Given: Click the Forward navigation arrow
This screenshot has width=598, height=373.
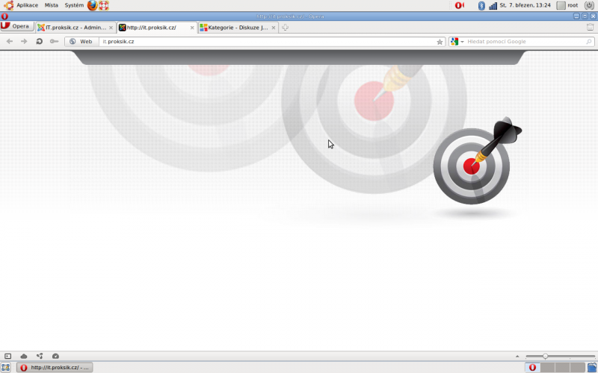Looking at the screenshot, I should coord(24,42).
